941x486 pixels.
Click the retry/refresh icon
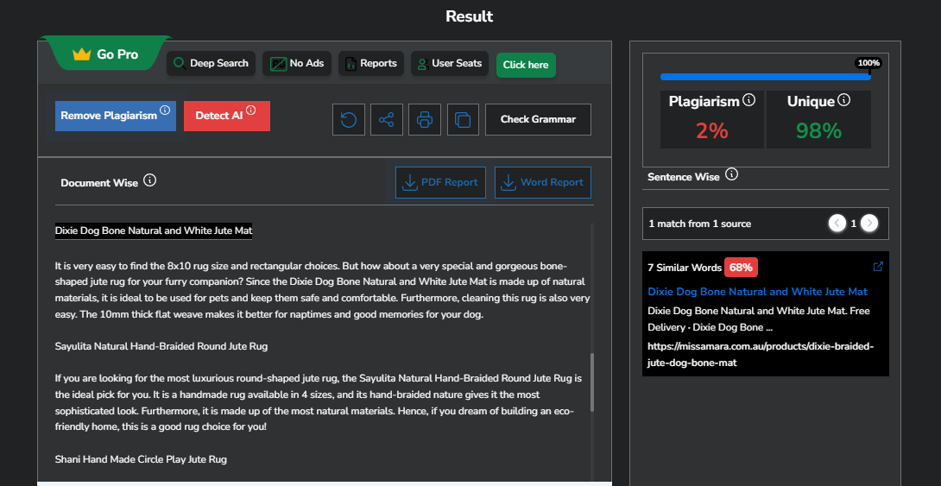[349, 119]
